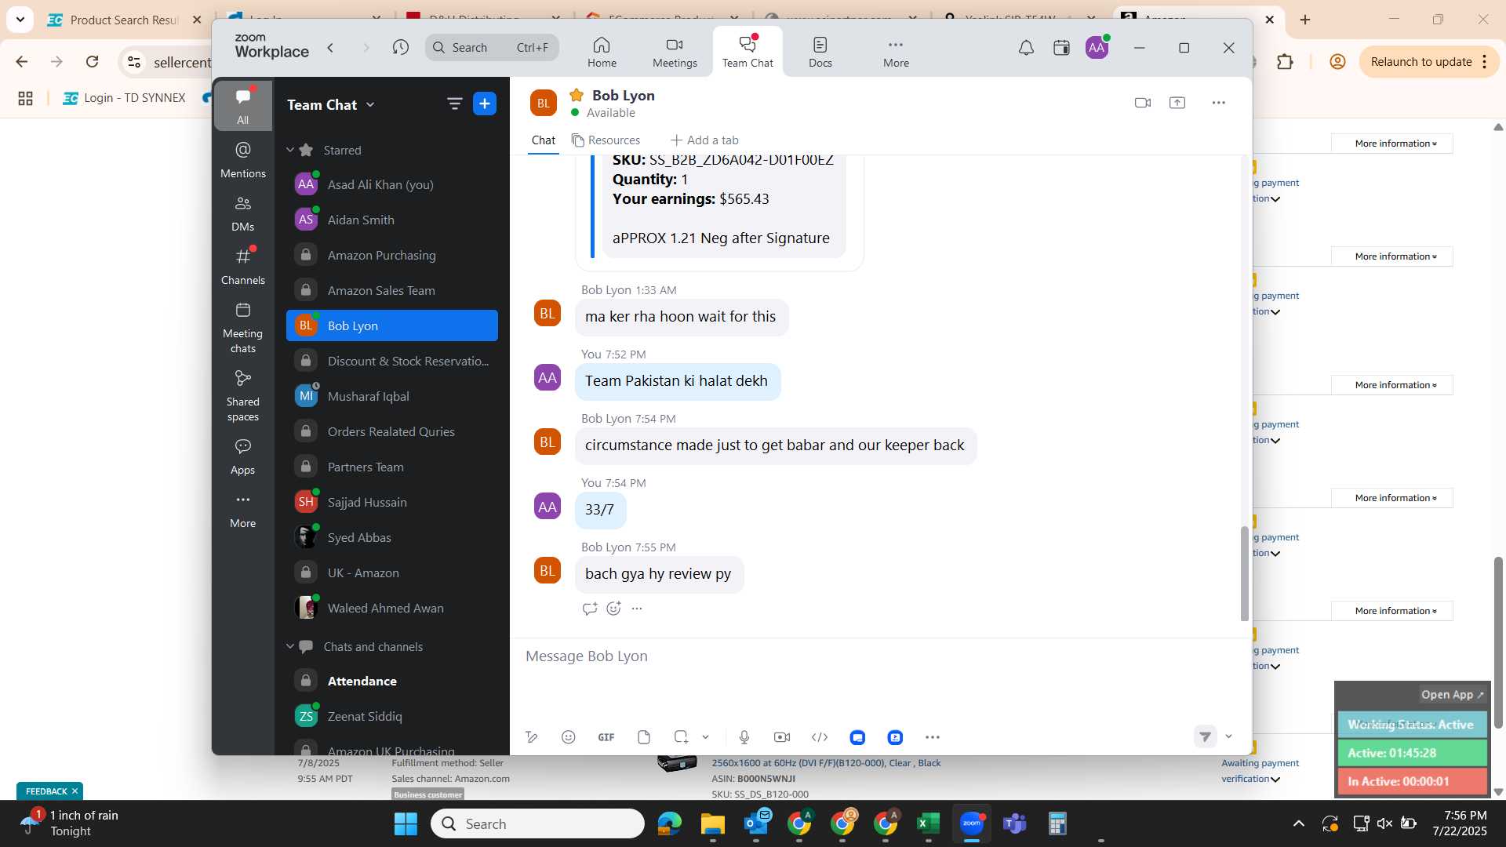Open Amazon Purchasing channel

click(x=392, y=255)
